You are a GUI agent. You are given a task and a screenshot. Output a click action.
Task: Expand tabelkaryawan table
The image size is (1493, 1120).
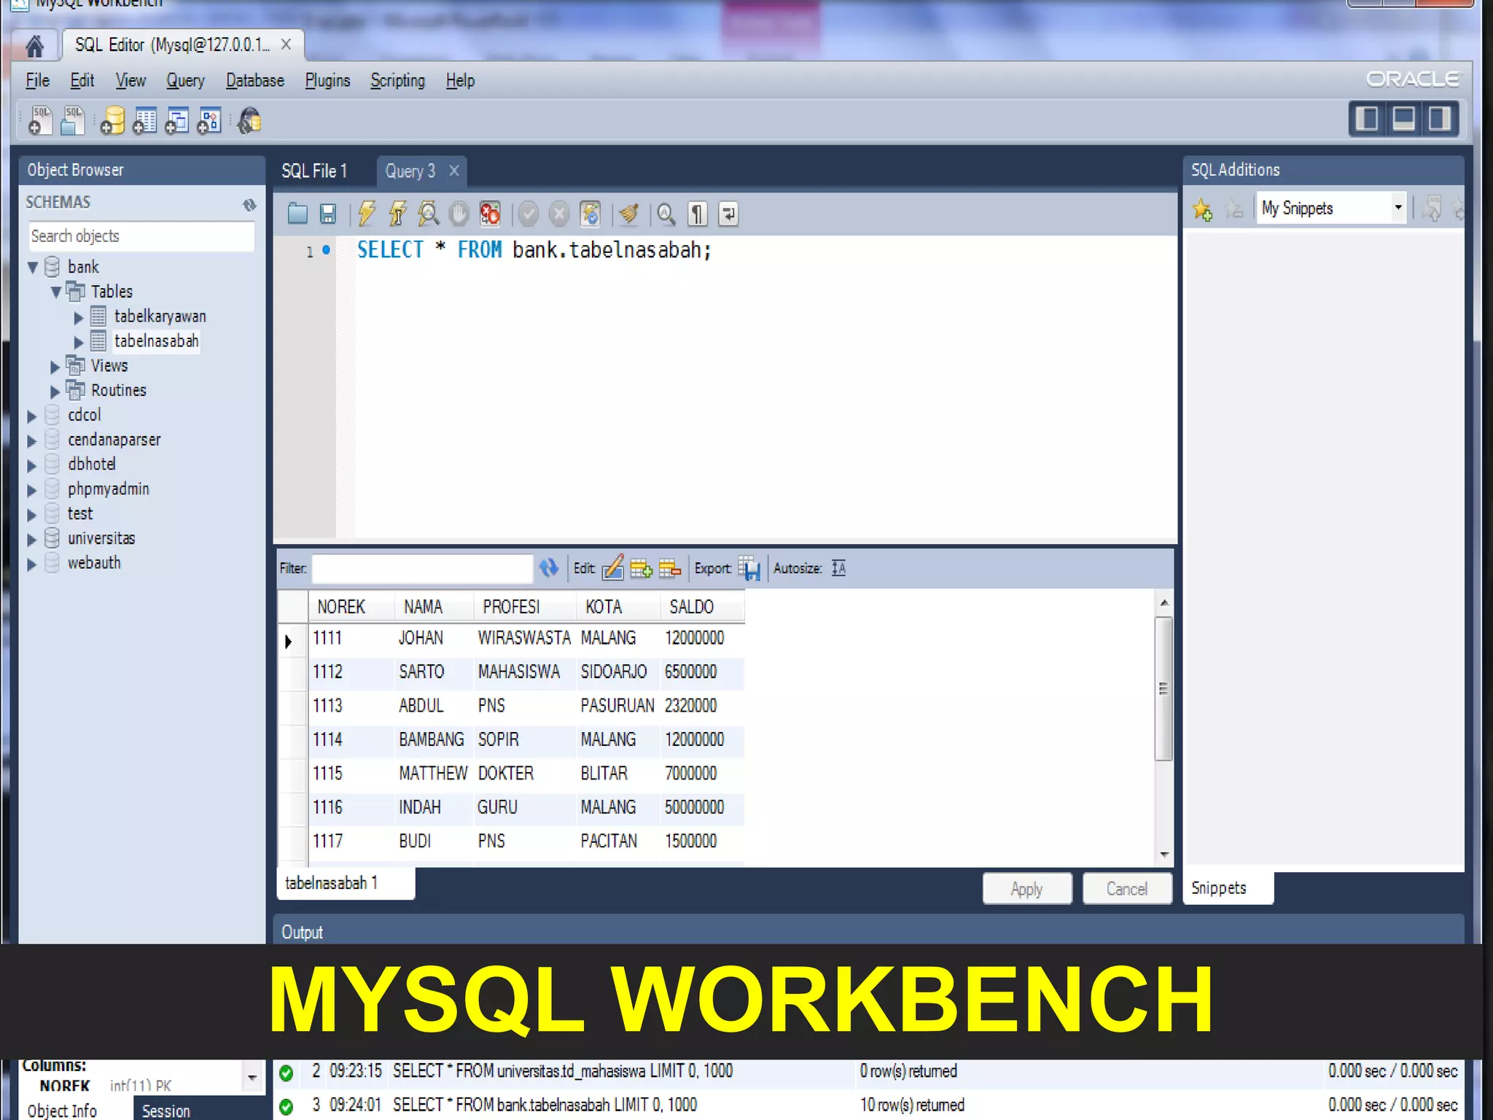[79, 317]
